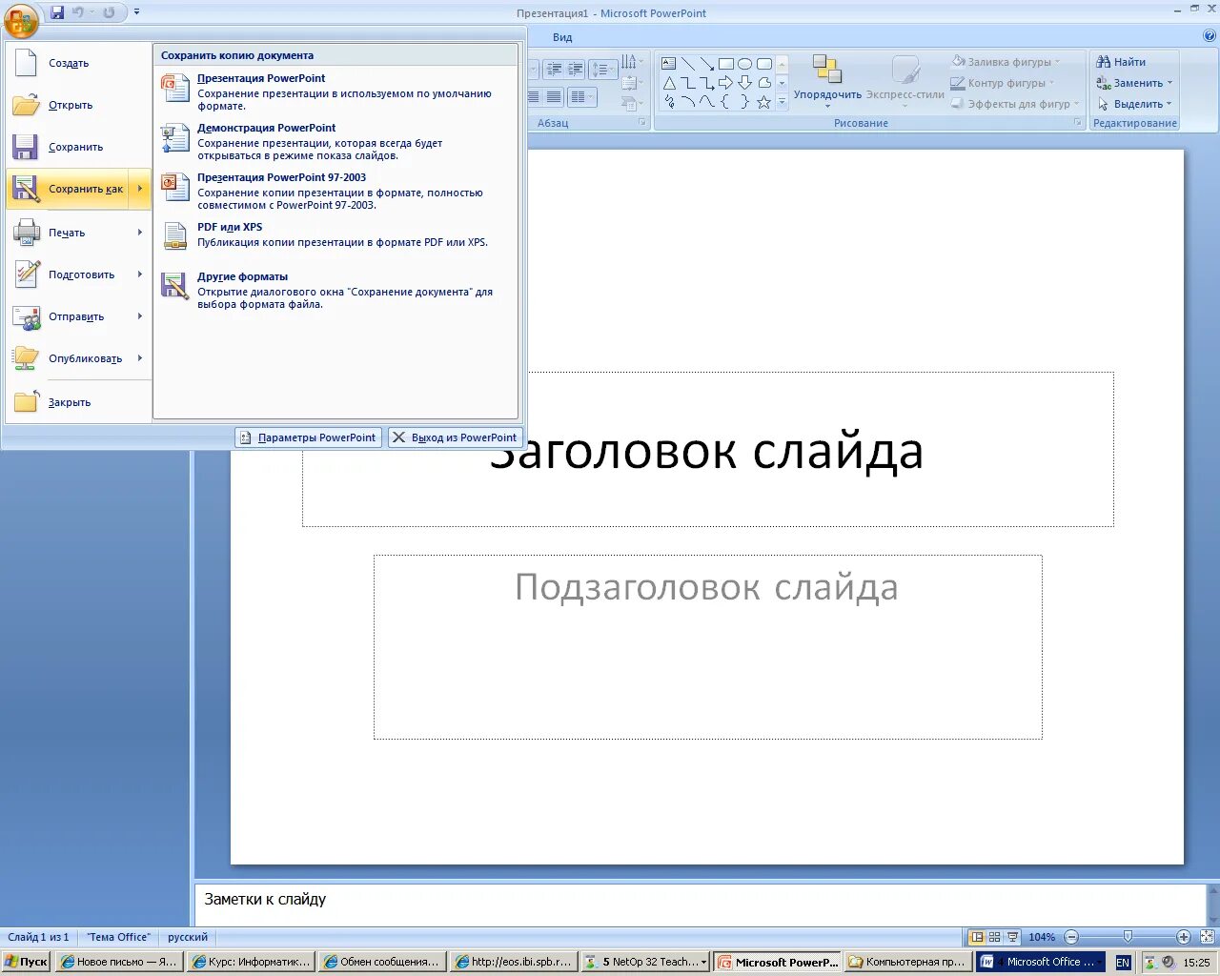Expand the Печать submenu arrow
The width and height of the screenshot is (1220, 976).
(x=140, y=232)
